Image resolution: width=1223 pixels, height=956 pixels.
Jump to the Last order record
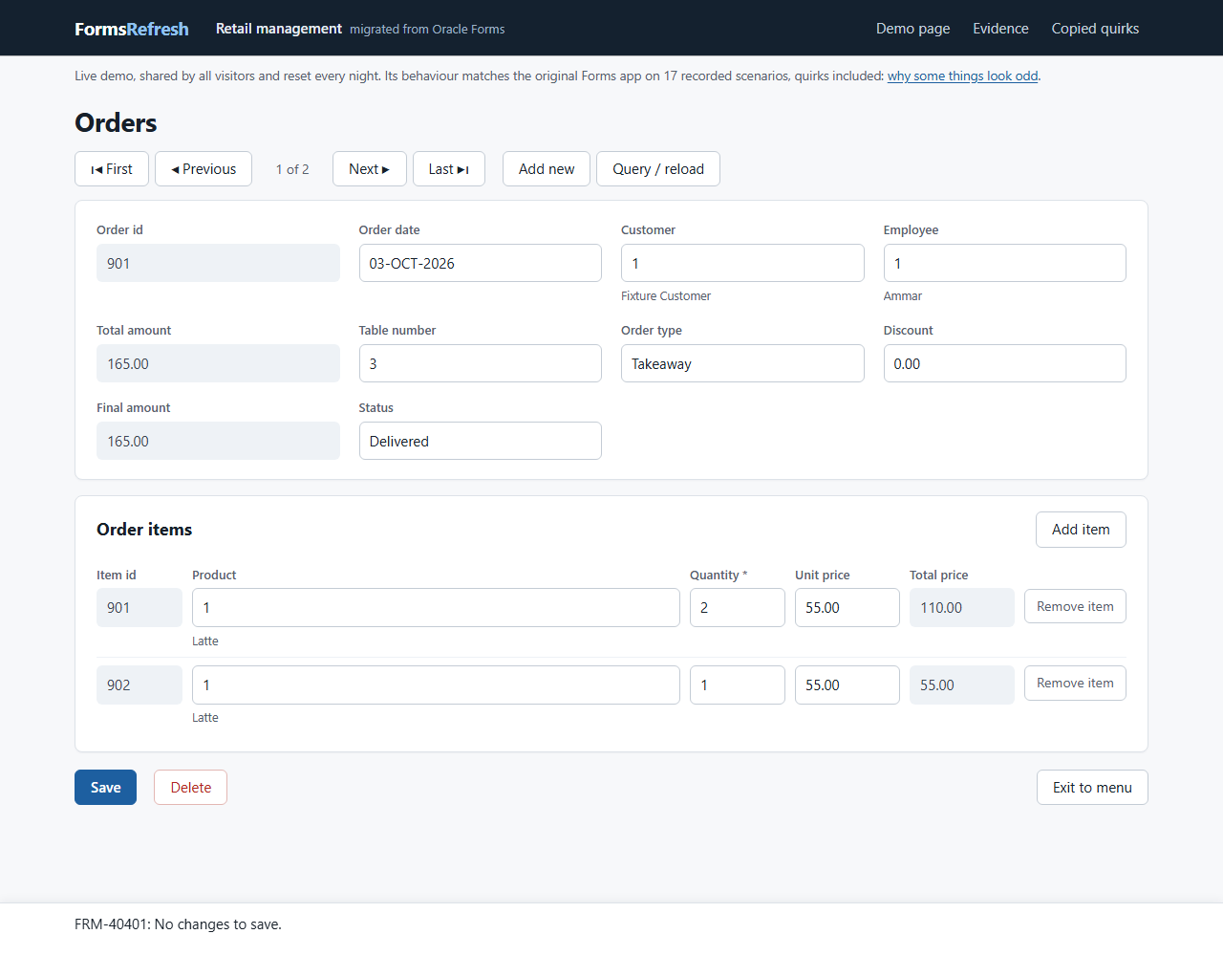449,169
